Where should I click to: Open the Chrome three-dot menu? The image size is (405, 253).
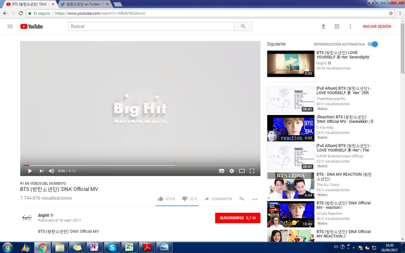click(x=400, y=13)
